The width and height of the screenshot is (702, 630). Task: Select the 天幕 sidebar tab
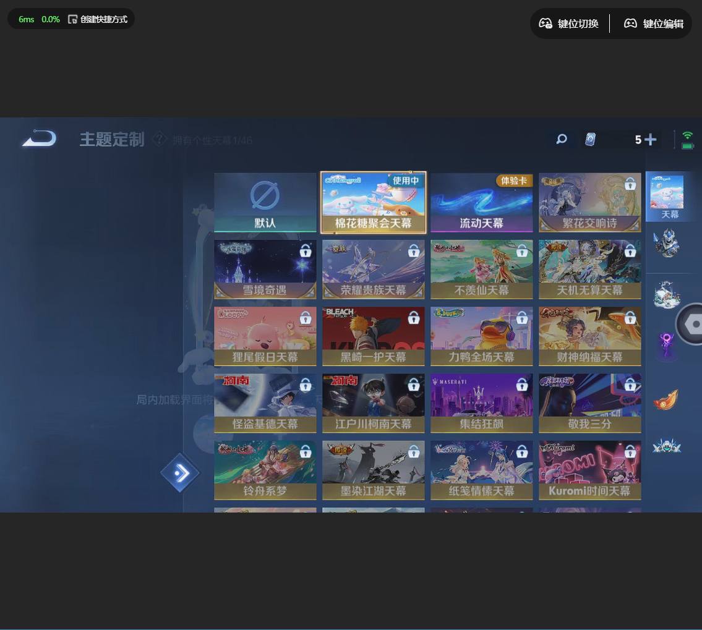point(669,197)
